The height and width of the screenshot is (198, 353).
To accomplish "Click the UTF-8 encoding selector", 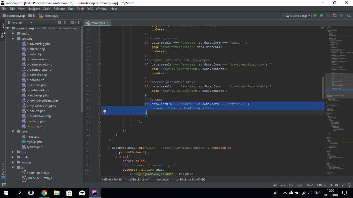I will click(333, 185).
